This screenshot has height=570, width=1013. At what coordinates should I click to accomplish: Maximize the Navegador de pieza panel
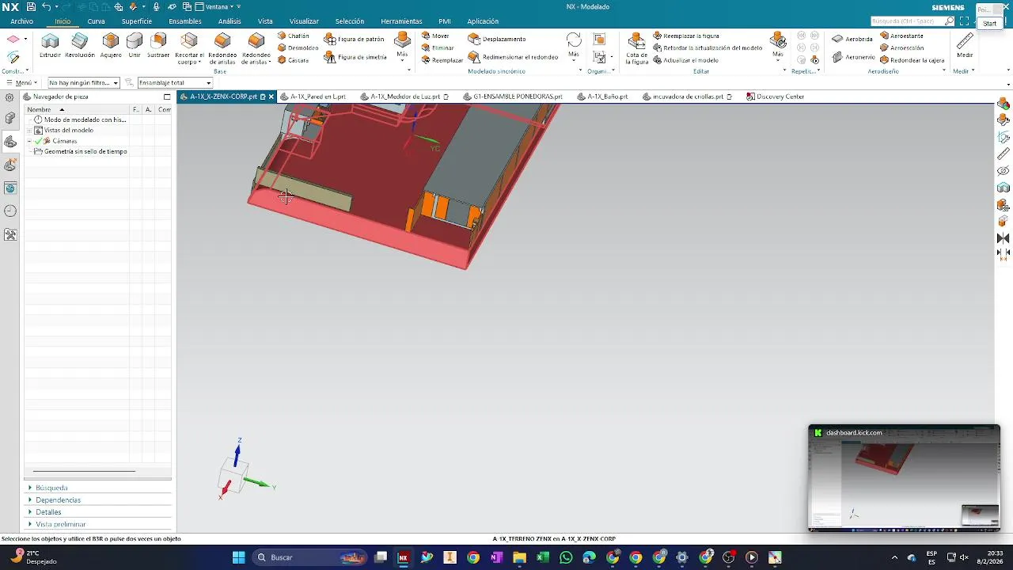167,97
